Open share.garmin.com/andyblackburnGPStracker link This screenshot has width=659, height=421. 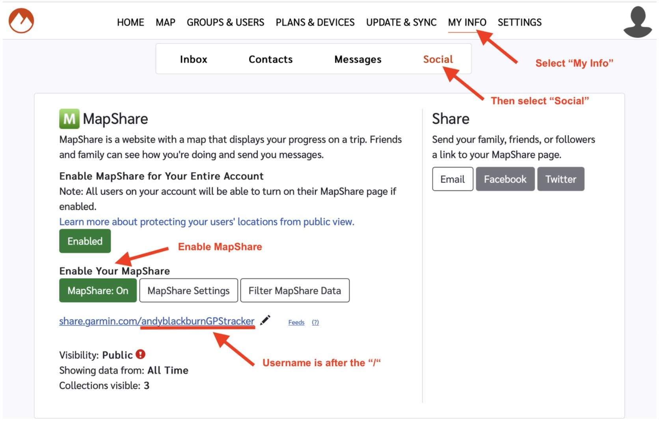tap(157, 321)
